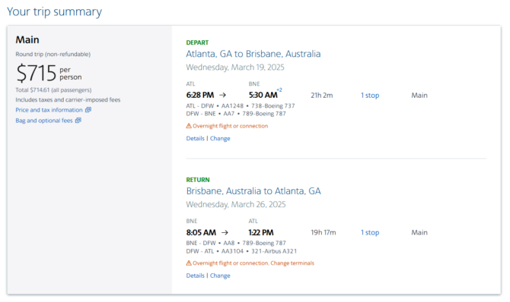This screenshot has width=510, height=302.
Task: Change the return Brisbane to Atlanta flight
Action: coord(220,275)
